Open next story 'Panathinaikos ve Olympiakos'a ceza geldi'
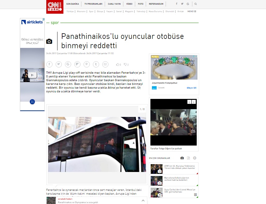Image resolution: width=266 pixels, height=204 pixels. 78,202
